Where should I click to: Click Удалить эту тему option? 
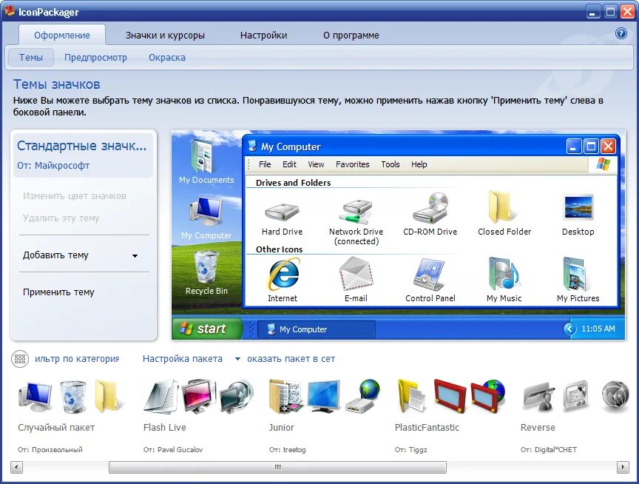point(61,218)
